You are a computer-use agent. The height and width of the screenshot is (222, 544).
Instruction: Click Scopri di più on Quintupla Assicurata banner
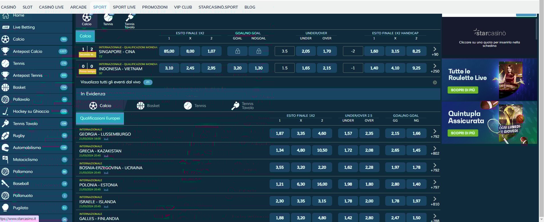[x=463, y=133]
